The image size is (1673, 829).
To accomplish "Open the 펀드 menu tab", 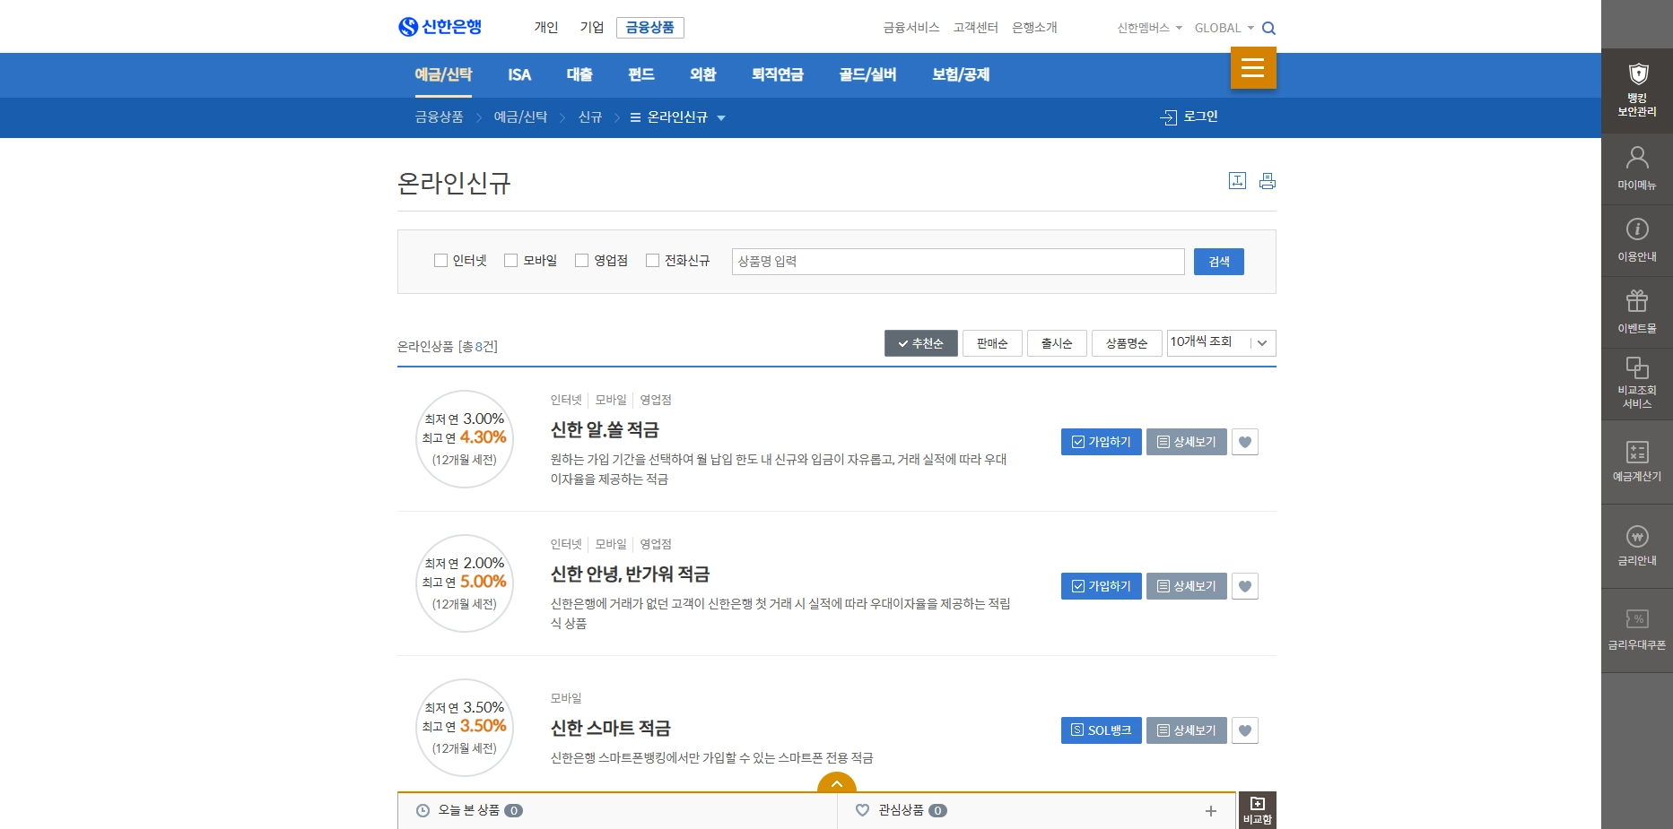I will point(640,74).
